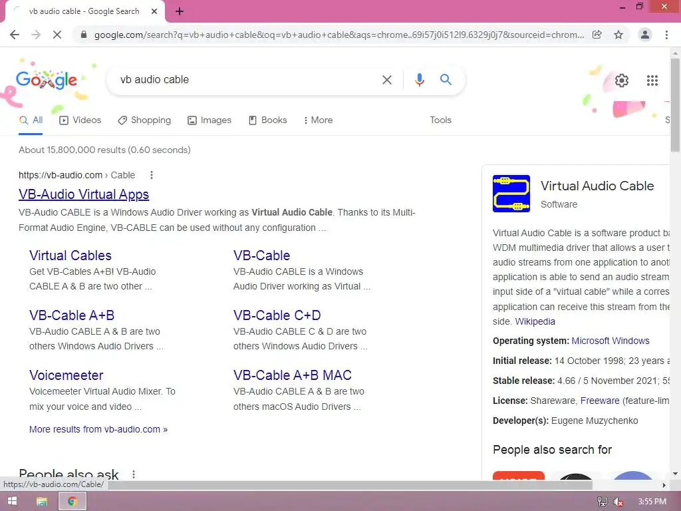
Task: Open the Google apps grid
Action: [x=652, y=81]
